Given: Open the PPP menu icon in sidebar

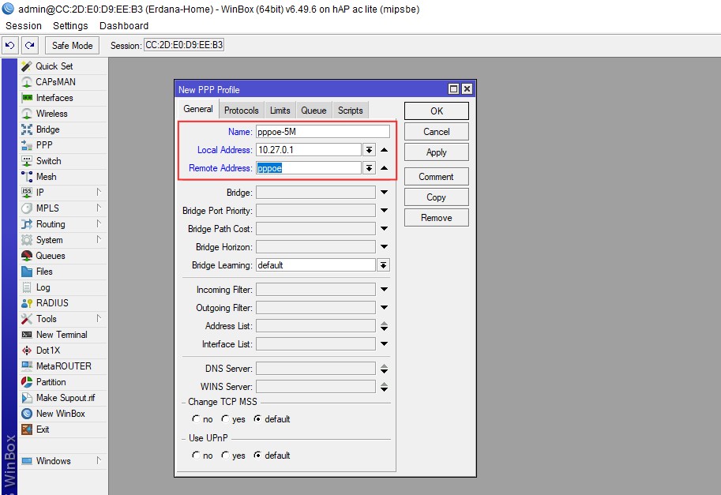Looking at the screenshot, I should (x=27, y=145).
